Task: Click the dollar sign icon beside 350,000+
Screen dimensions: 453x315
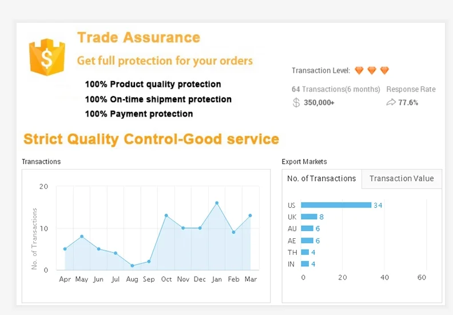Action: 296,103
